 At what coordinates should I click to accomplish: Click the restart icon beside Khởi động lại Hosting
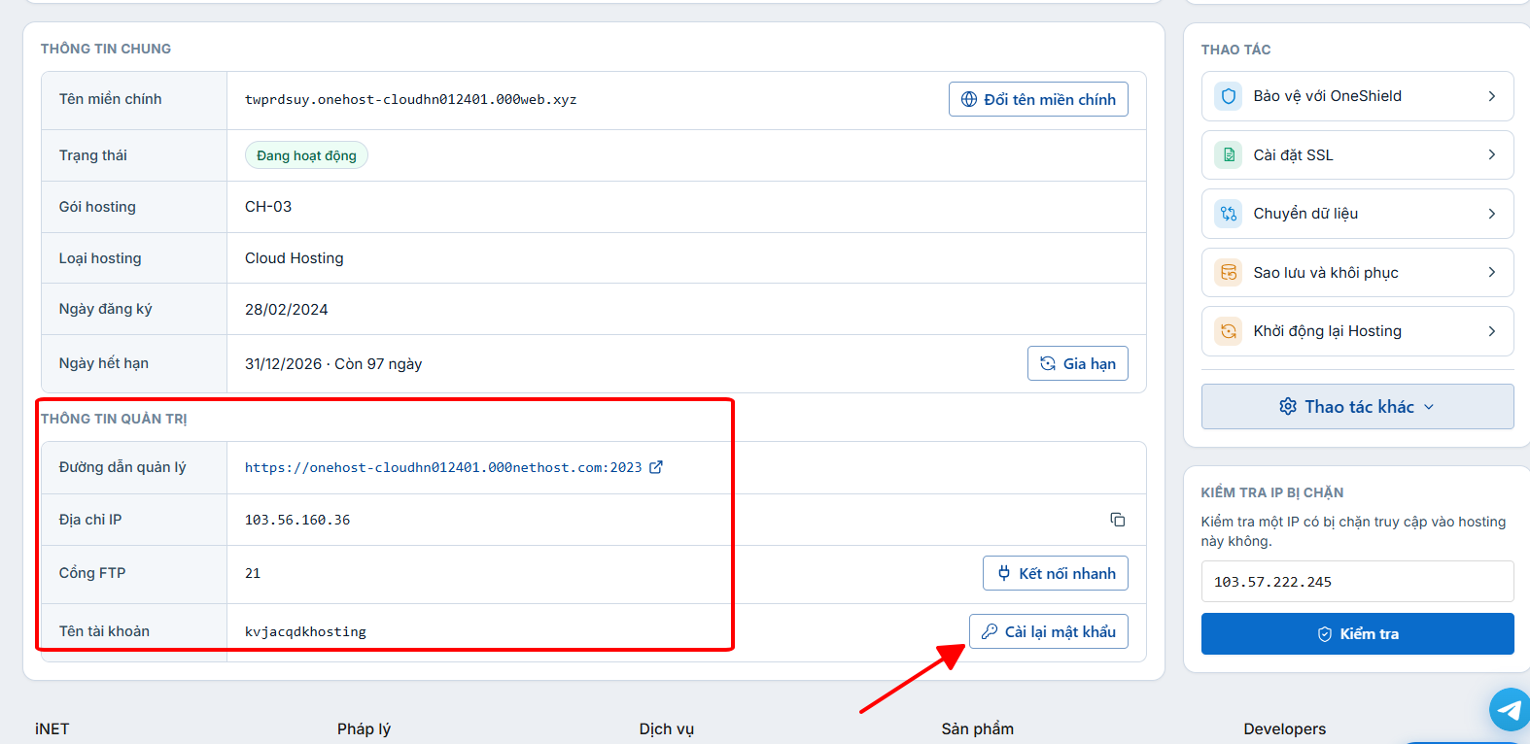[1229, 331]
